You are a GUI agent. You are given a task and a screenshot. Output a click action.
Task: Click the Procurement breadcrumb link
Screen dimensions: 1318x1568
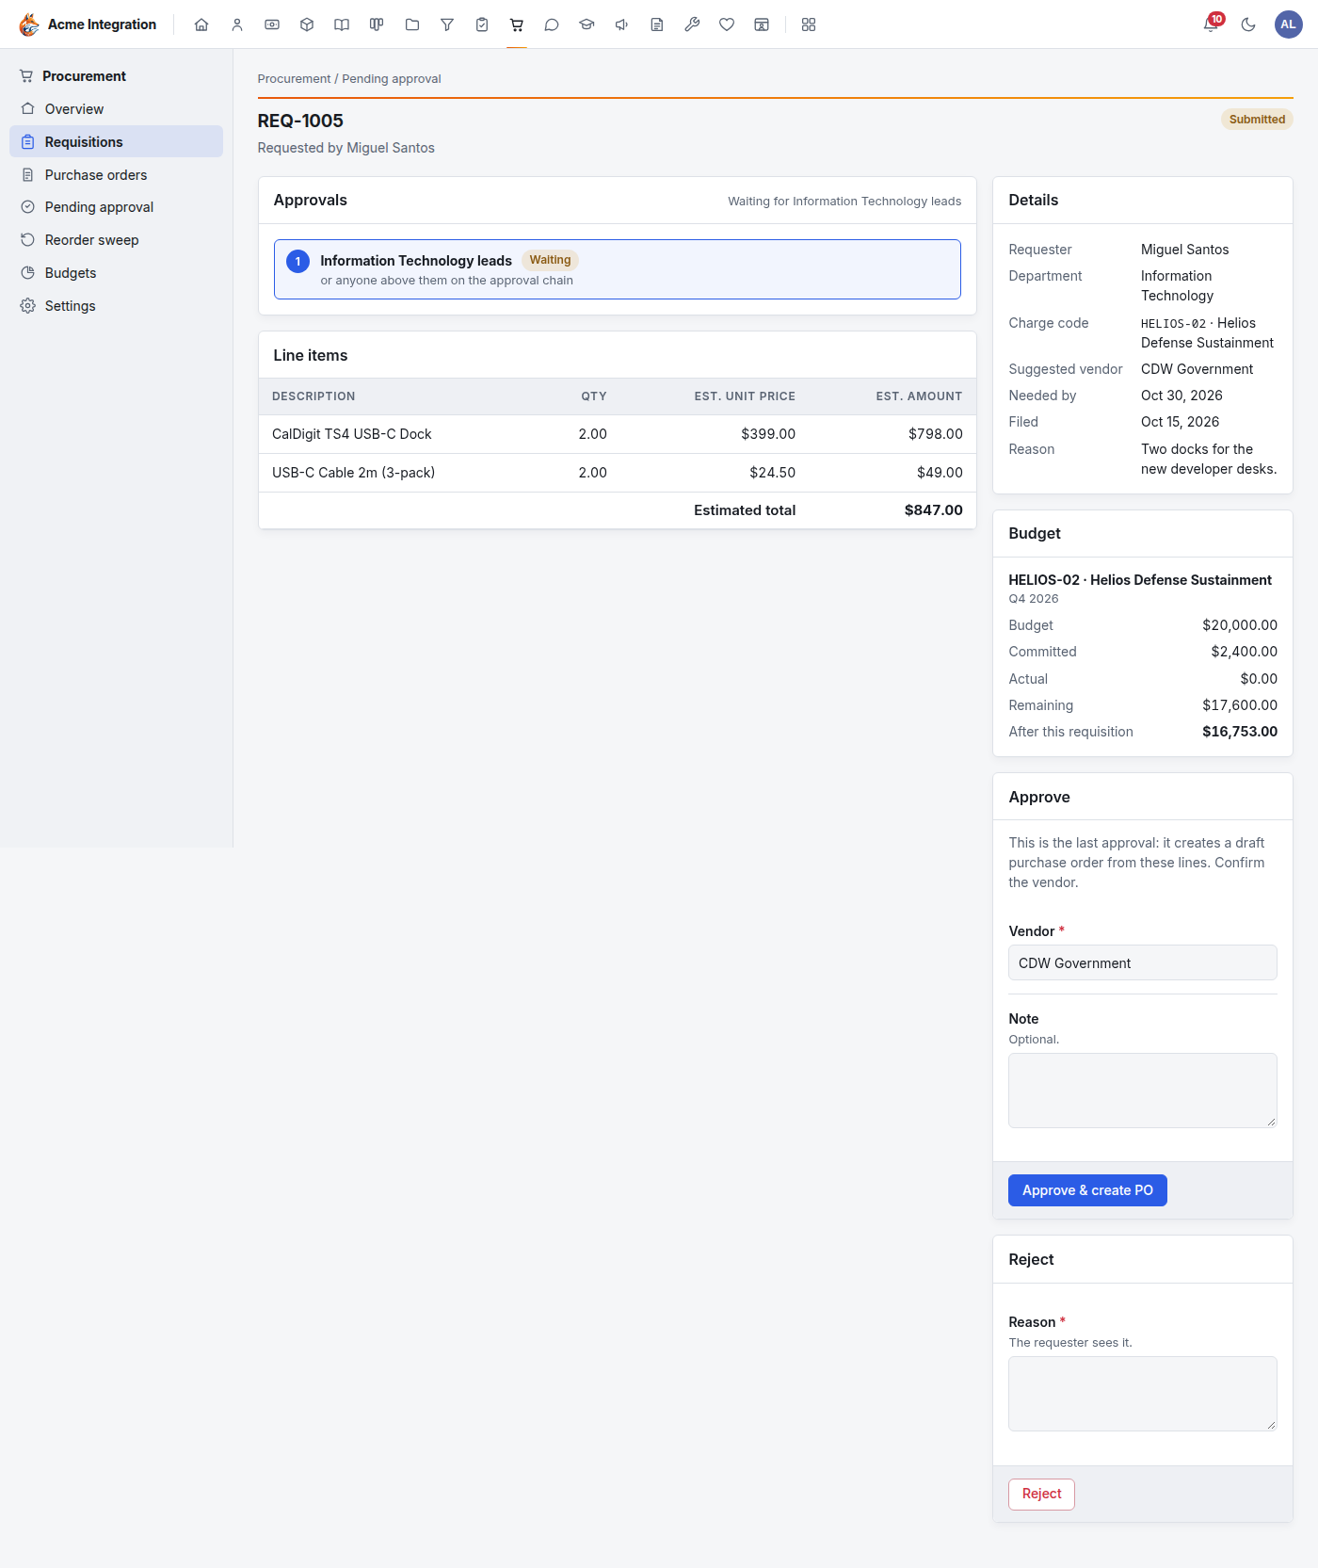pos(294,79)
